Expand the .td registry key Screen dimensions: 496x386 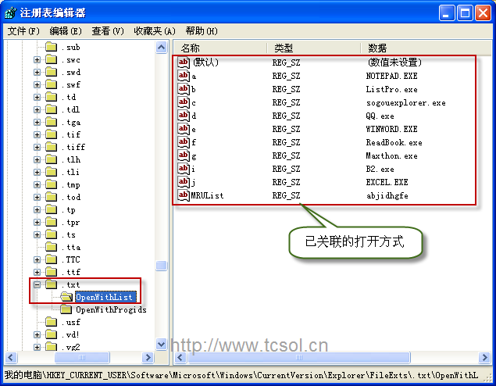(x=37, y=97)
